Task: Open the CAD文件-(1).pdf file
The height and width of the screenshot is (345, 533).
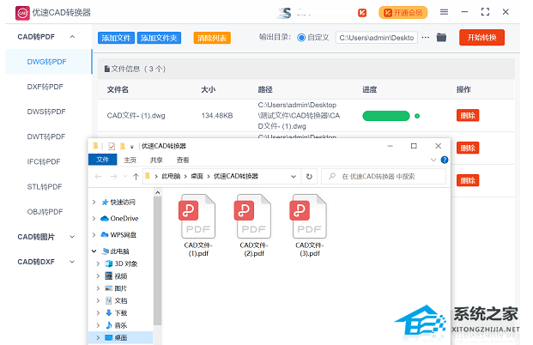Action: pos(198,226)
